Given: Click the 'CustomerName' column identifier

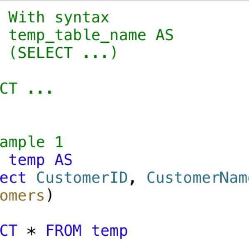Looking at the screenshot, I should point(198,177).
